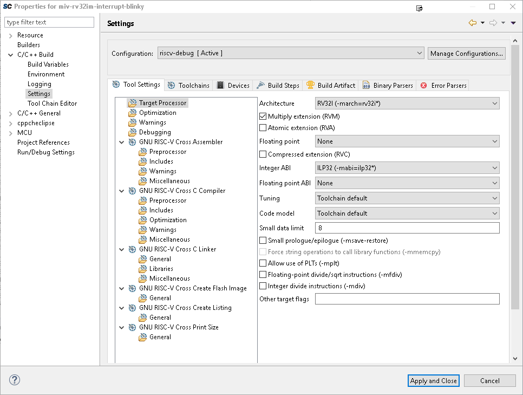Switch to the Devices tab
Image resolution: width=523 pixels, height=395 pixels.
(x=233, y=86)
